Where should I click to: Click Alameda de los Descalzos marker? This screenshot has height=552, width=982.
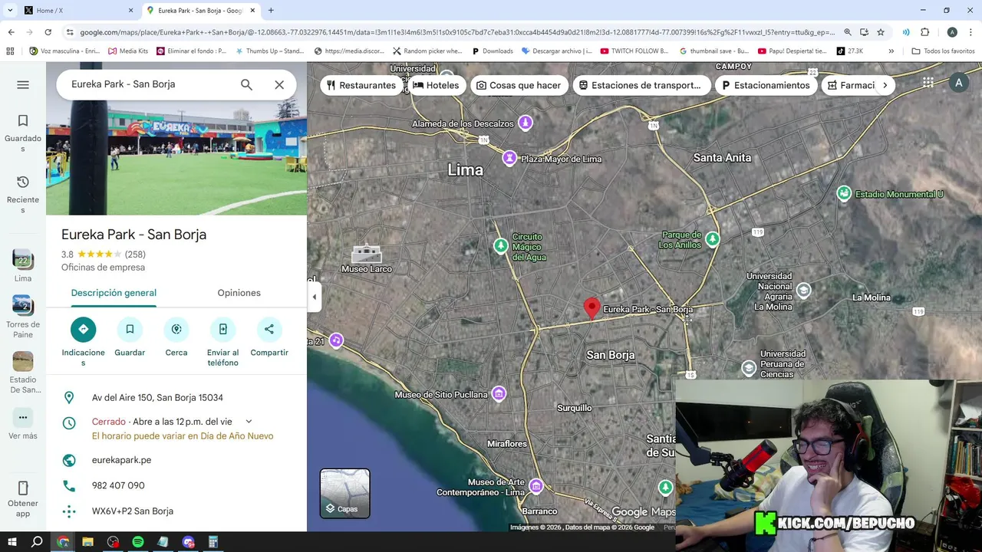[526, 123]
